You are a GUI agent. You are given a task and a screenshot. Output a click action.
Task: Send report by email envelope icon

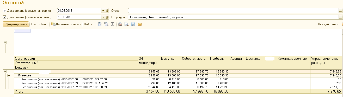coord(139,24)
